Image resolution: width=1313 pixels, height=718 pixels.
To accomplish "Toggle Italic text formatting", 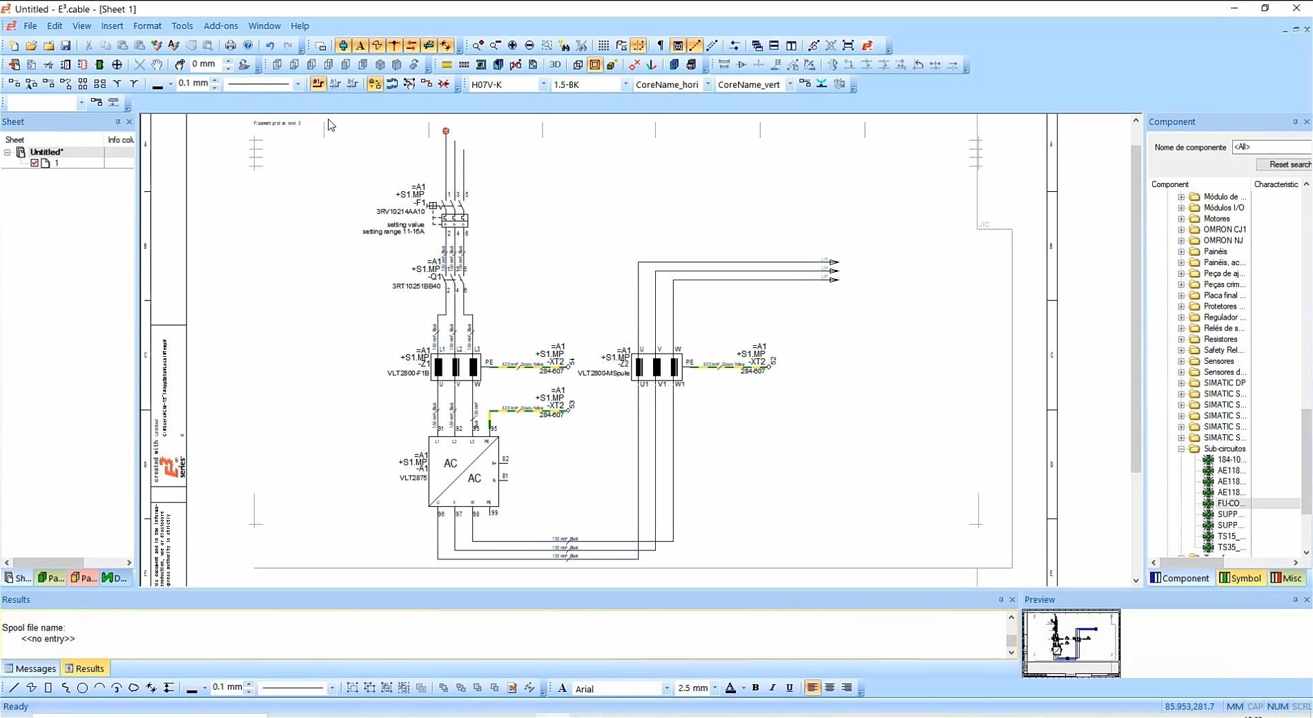I will click(x=772, y=688).
